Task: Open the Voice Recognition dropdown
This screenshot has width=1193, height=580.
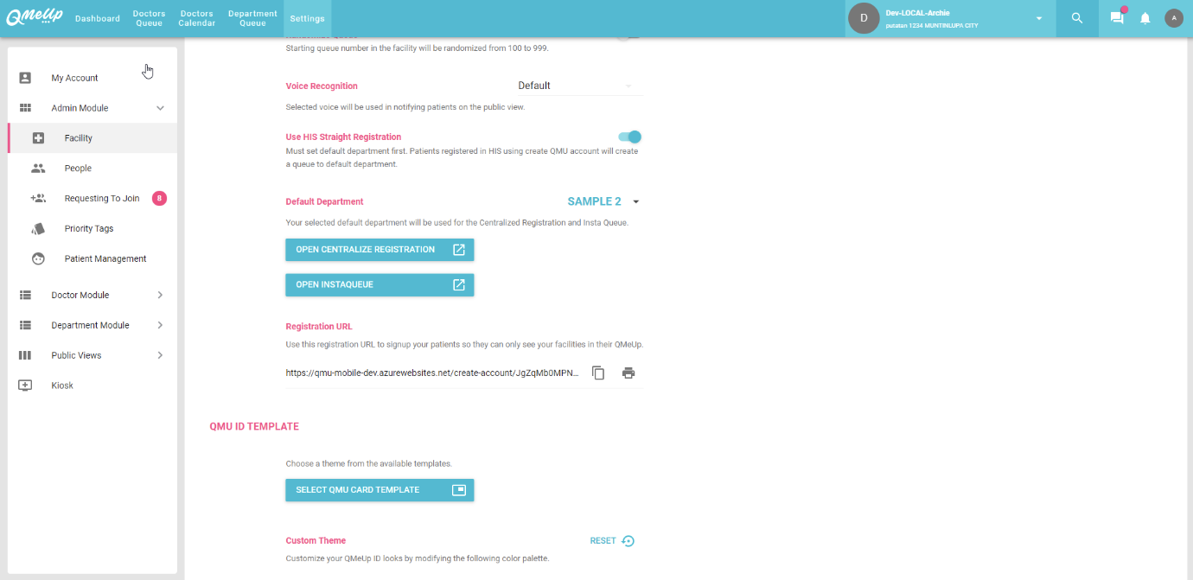Action: (x=574, y=86)
